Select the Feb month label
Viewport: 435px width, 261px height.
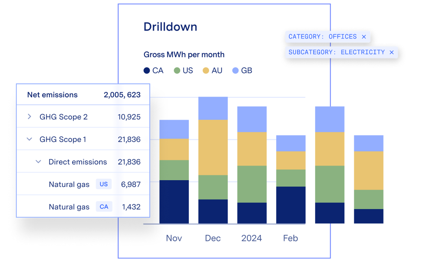(290, 238)
